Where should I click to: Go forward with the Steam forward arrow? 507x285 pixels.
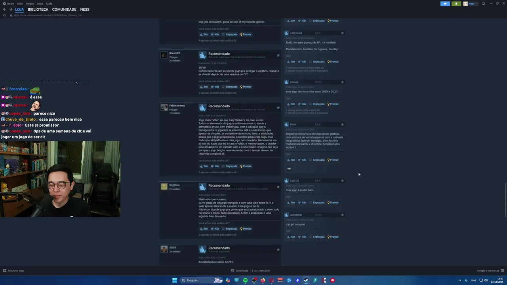pyautogui.click(x=11, y=9)
